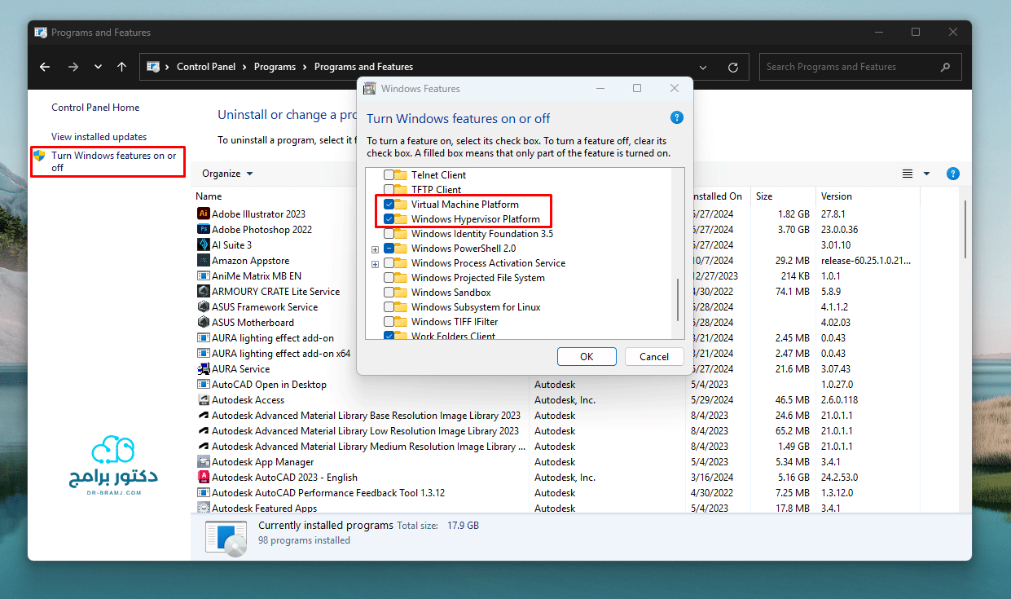Screen dimensions: 1011x599
Task: Click the help icon in Windows Features dialog
Action: tap(676, 118)
